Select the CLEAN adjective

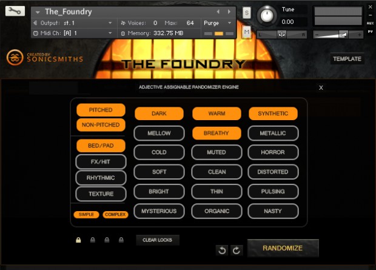[217, 172]
